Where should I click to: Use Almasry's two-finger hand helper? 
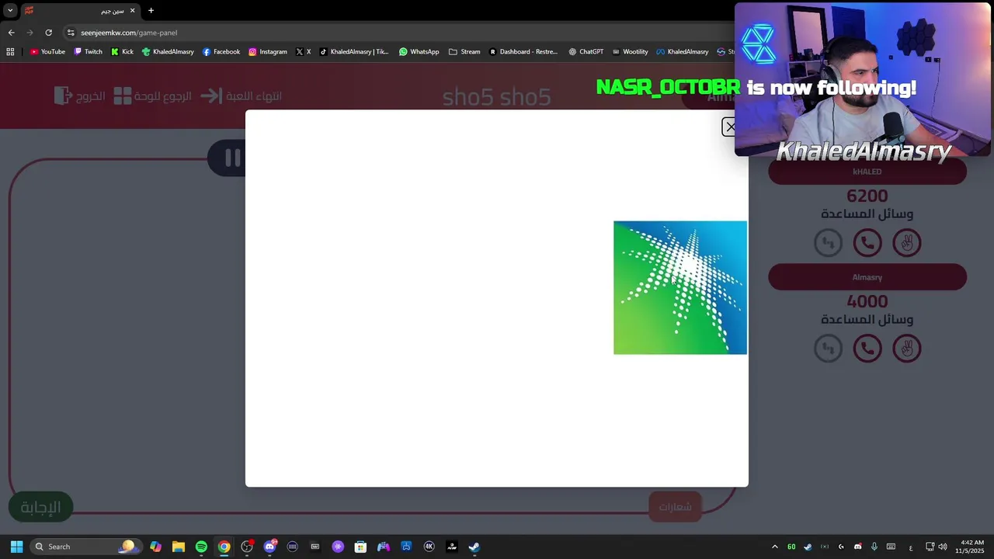coord(906,348)
